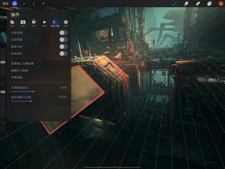This screenshot has width=225, height=169.
Task: Activate the Transform arrow tool
Action: (x=43, y=4)
